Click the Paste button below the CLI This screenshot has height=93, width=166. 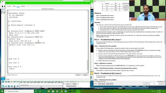[85, 75]
